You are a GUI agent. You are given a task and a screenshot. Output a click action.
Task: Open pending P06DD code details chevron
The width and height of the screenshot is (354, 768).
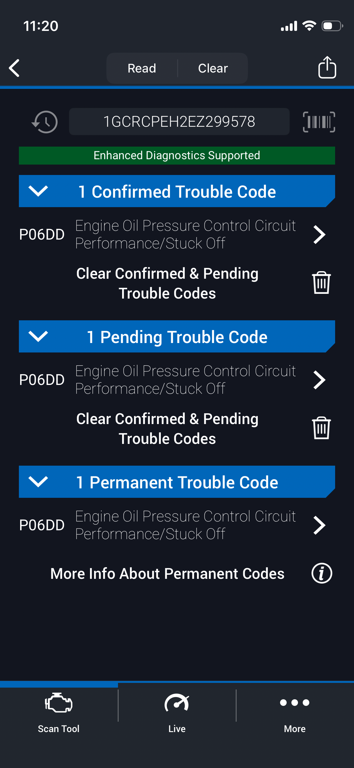(319, 380)
